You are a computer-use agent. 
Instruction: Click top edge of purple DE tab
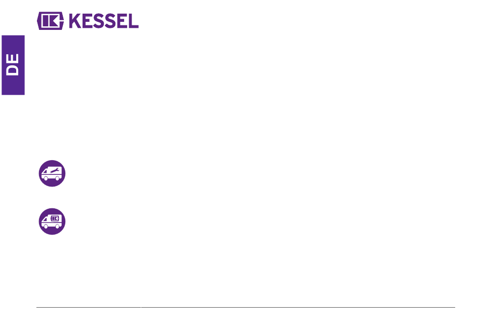click(x=13, y=36)
